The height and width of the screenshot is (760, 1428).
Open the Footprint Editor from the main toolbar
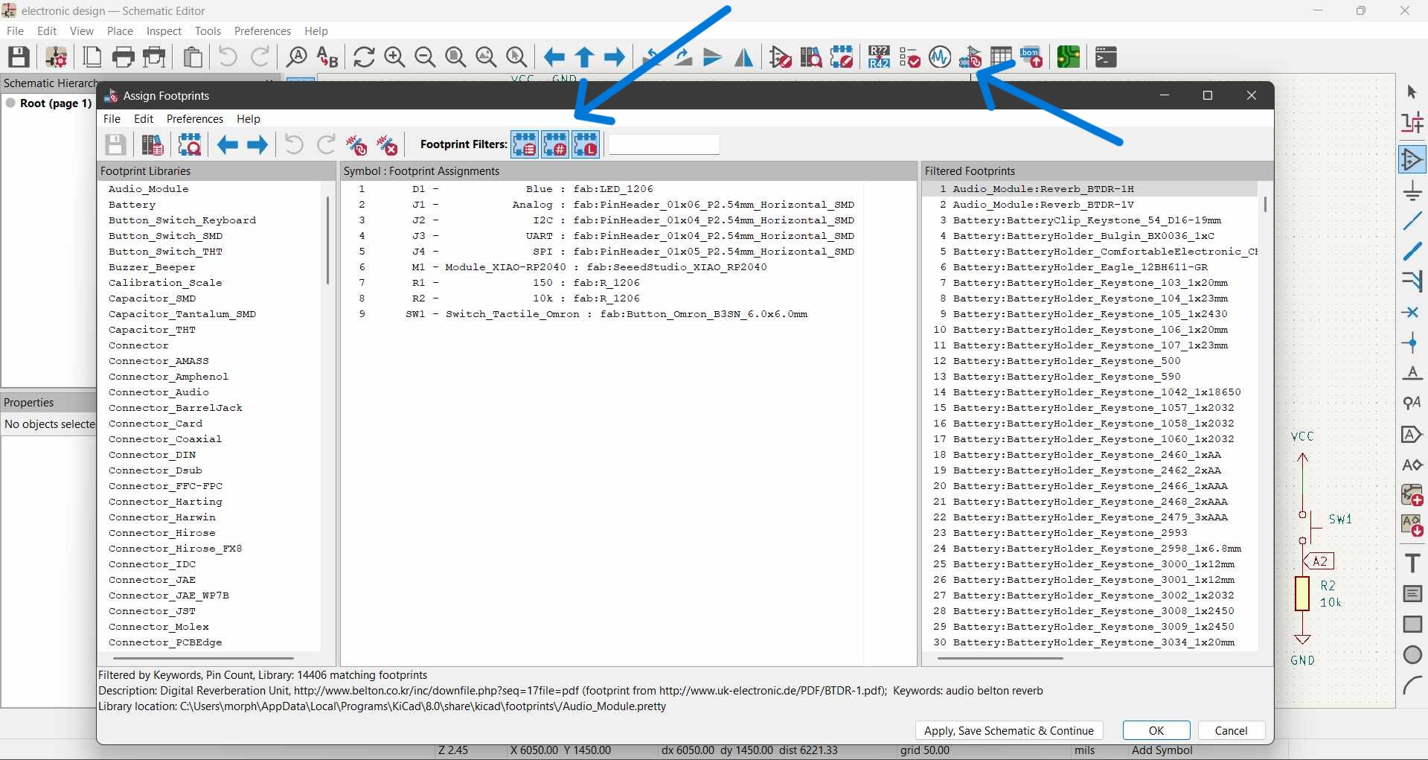[842, 57]
